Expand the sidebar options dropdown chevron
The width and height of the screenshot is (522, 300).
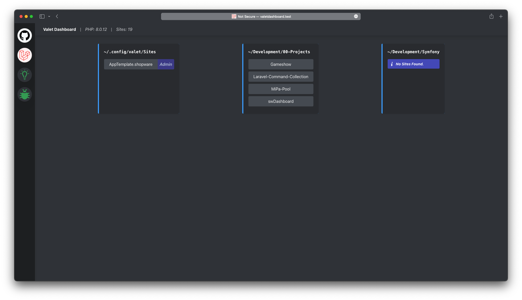pos(49,16)
